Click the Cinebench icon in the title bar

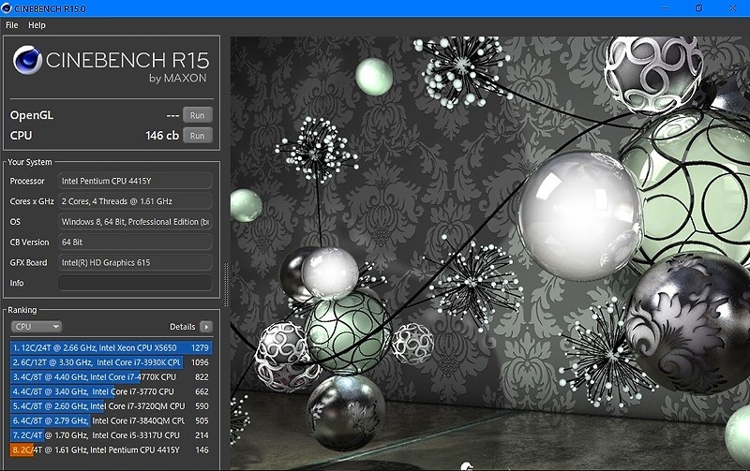(x=7, y=7)
